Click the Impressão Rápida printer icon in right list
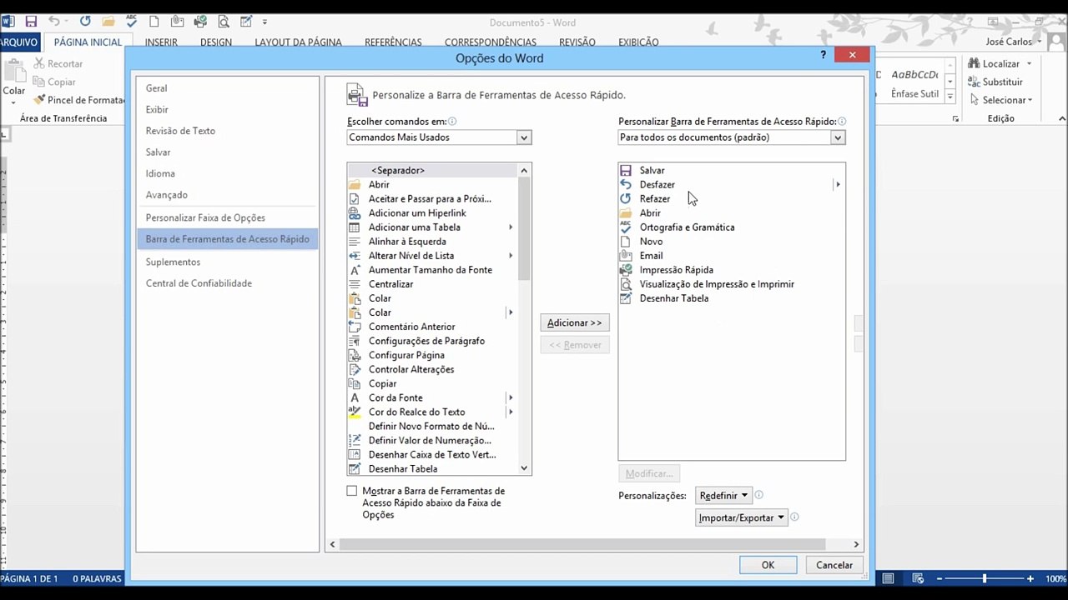The height and width of the screenshot is (600, 1068). (626, 270)
